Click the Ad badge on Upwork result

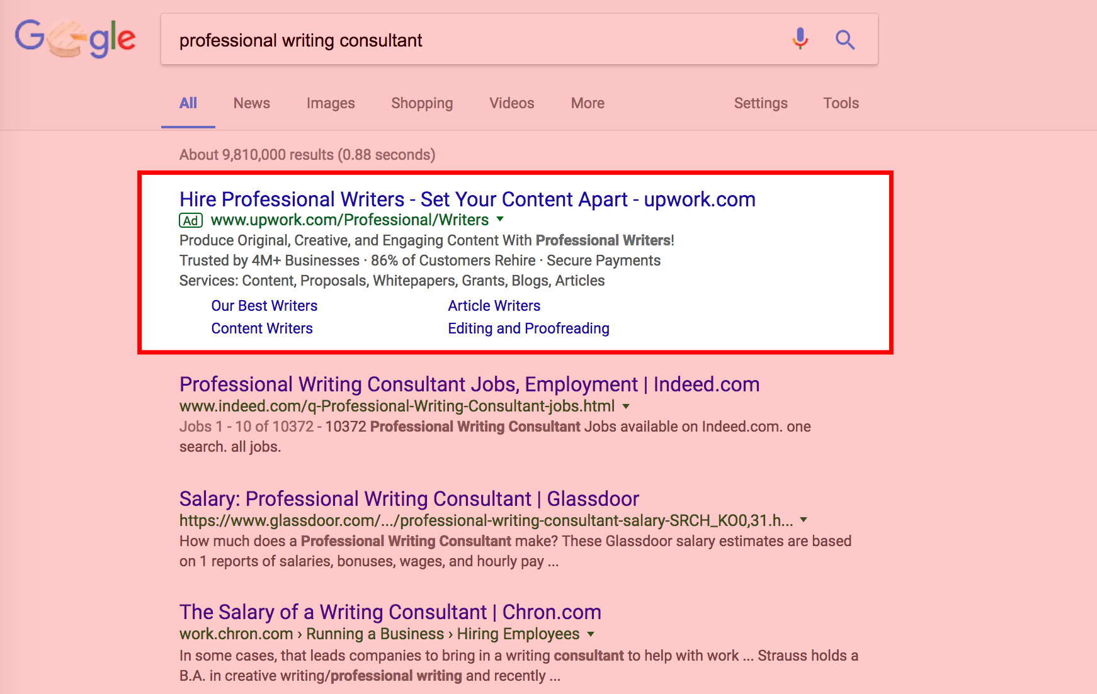point(191,220)
